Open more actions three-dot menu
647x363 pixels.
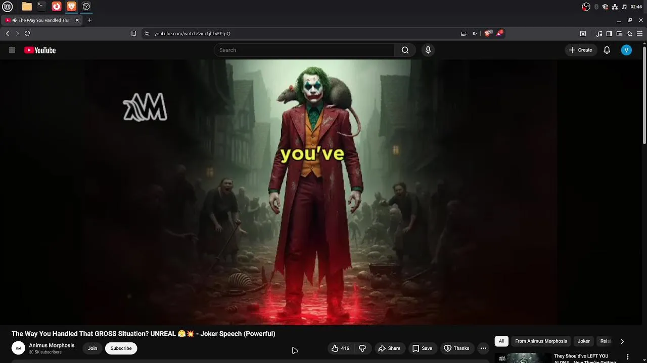pyautogui.click(x=483, y=348)
